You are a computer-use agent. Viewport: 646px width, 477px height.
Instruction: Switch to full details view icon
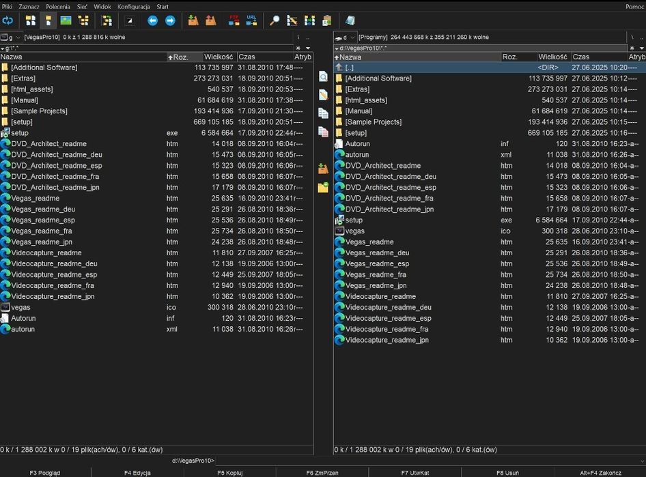click(48, 20)
